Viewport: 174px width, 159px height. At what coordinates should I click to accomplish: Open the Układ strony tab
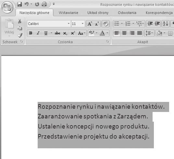click(98, 13)
